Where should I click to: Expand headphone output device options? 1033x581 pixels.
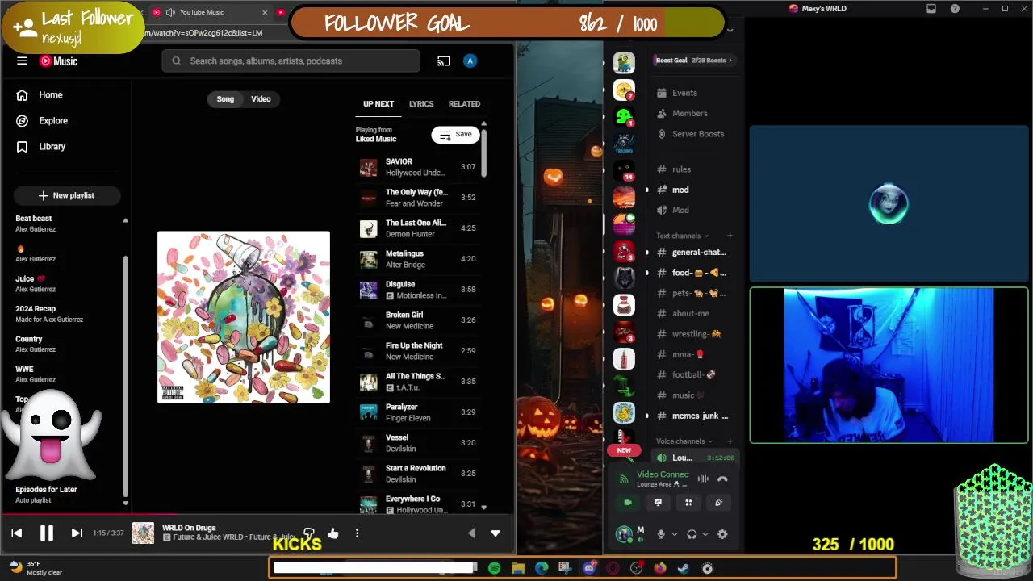705,534
